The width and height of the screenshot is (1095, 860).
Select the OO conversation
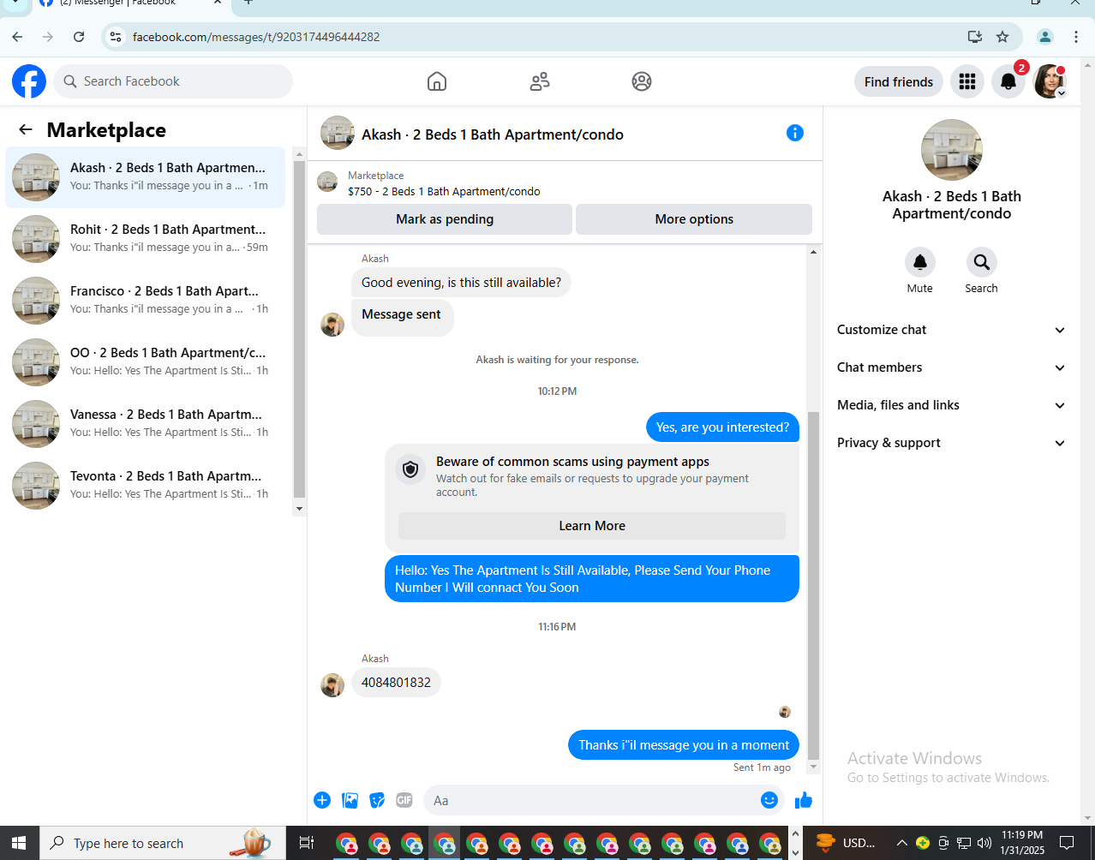146,362
